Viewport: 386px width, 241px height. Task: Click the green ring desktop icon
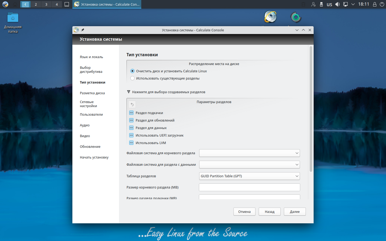296,17
